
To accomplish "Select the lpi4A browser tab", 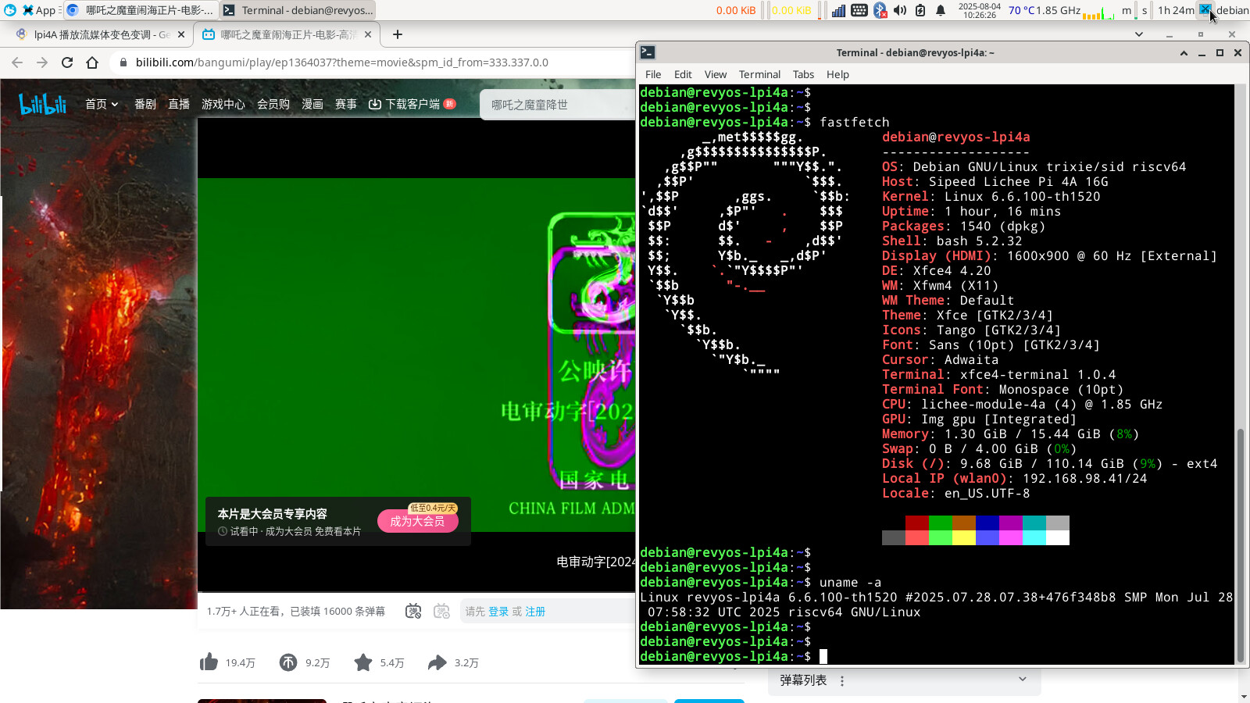I will [100, 34].
